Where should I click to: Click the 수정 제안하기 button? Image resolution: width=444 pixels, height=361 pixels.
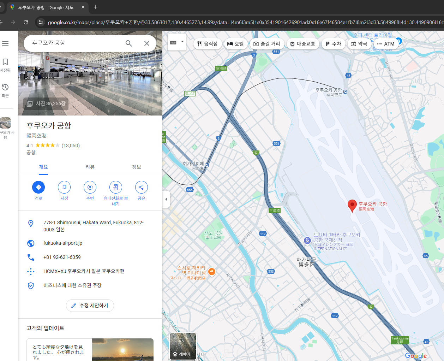(90, 306)
